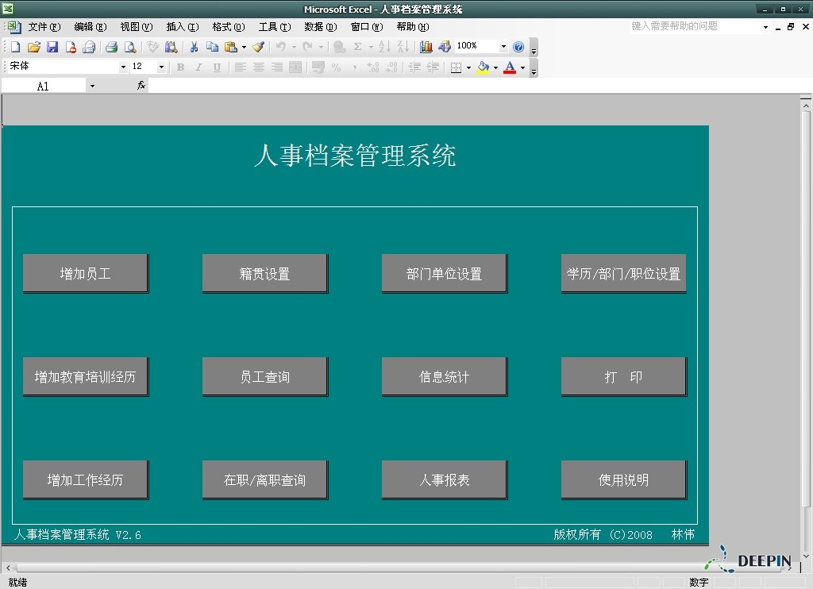Open the font name dropdown
The image size is (813, 589).
(x=123, y=67)
